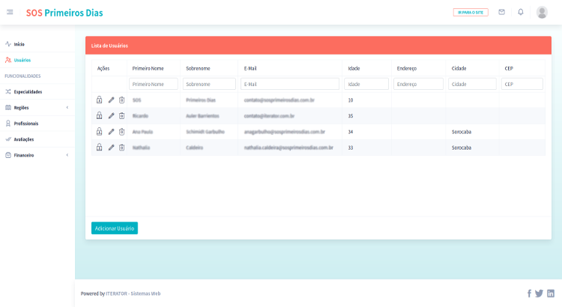Open the user avatar menu
The width and height of the screenshot is (562, 307).
pos(542,12)
